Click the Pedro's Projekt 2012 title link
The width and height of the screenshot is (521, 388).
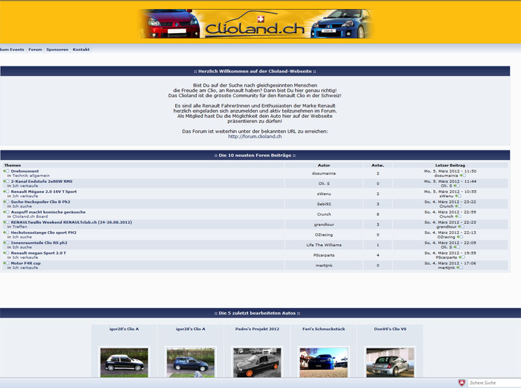click(257, 329)
